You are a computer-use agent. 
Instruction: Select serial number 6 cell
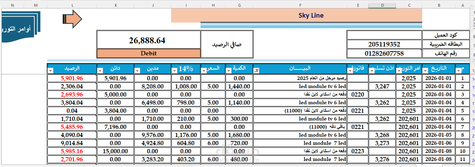click(x=462, y=119)
